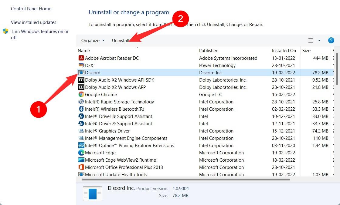The height and width of the screenshot is (205, 340).
Task: Click the 1.44 MB size cell
Action: click(321, 145)
